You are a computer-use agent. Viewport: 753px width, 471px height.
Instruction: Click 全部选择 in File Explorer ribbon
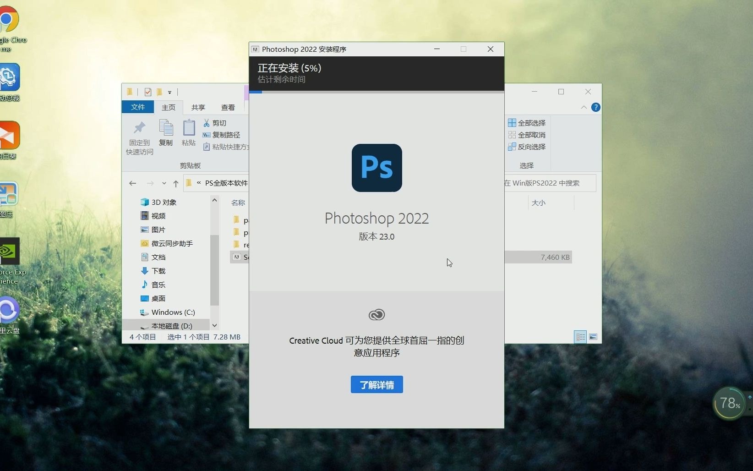coord(527,123)
